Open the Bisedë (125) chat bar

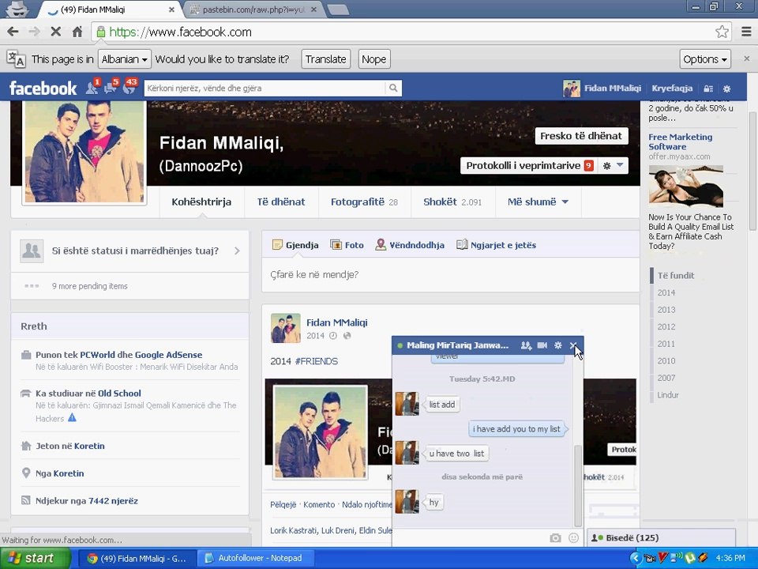click(662, 537)
